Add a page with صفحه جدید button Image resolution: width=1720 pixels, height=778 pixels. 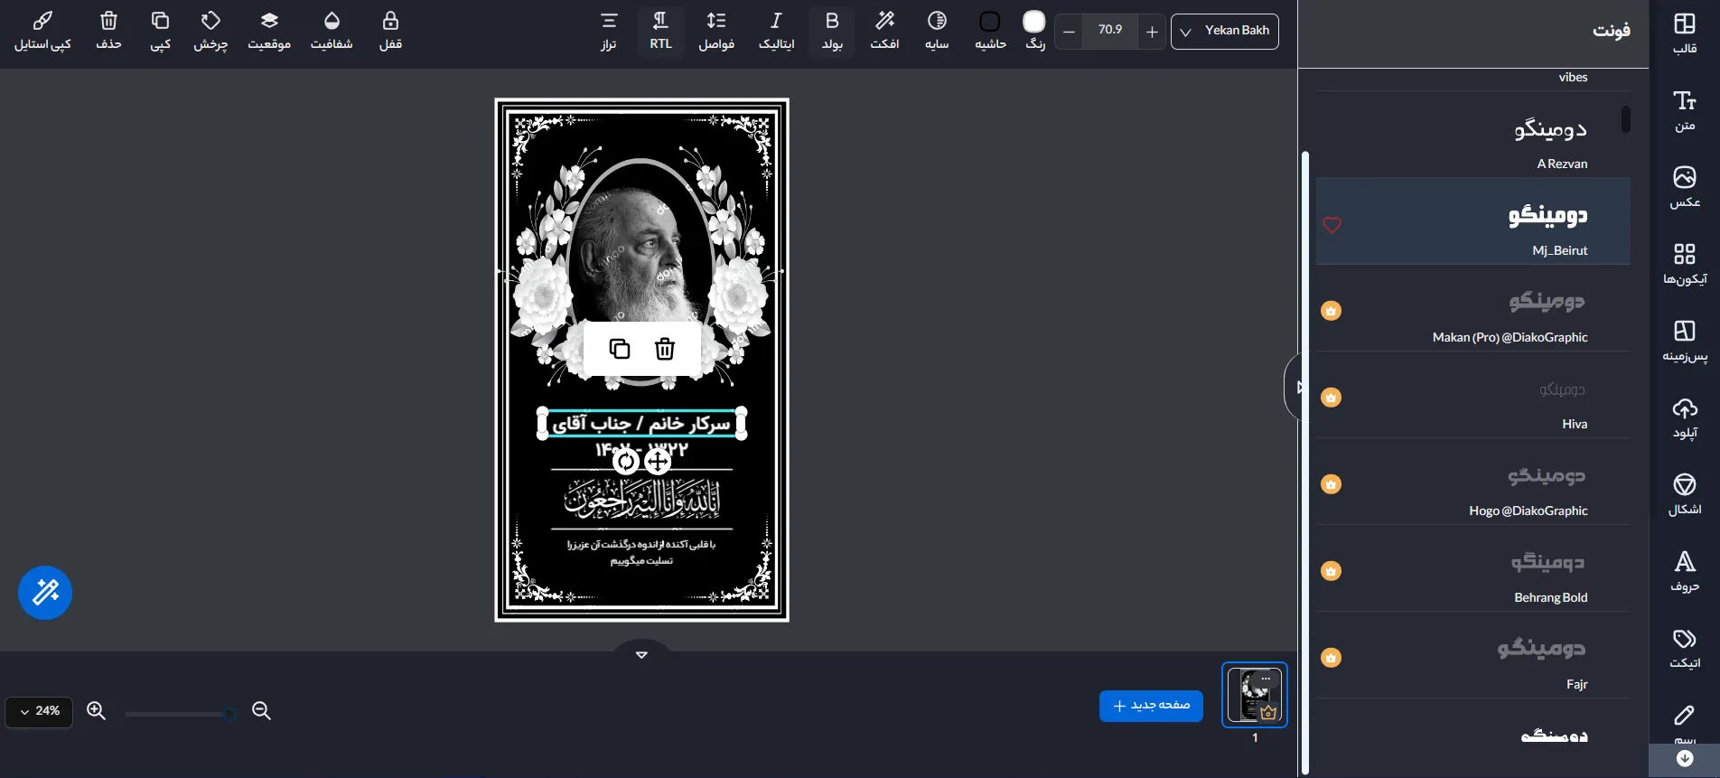click(x=1151, y=706)
